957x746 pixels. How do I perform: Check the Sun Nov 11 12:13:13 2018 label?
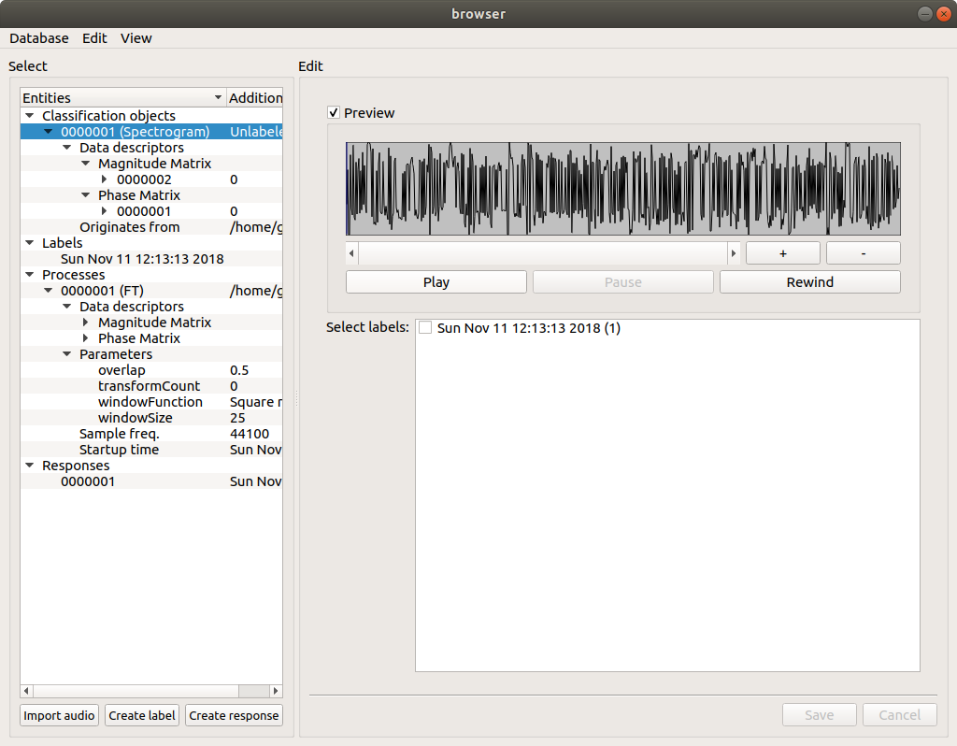pyautogui.click(x=425, y=327)
